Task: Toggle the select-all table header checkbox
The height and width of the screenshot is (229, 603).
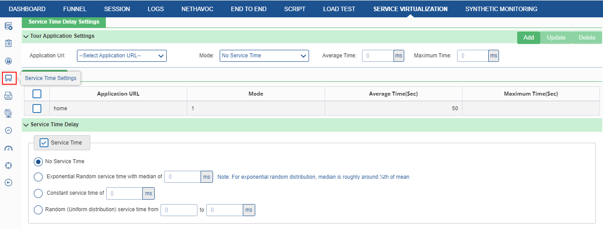Action: 37,94
